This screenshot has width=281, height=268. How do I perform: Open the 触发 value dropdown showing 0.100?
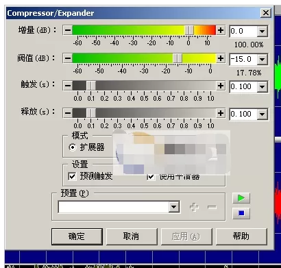(x=262, y=86)
